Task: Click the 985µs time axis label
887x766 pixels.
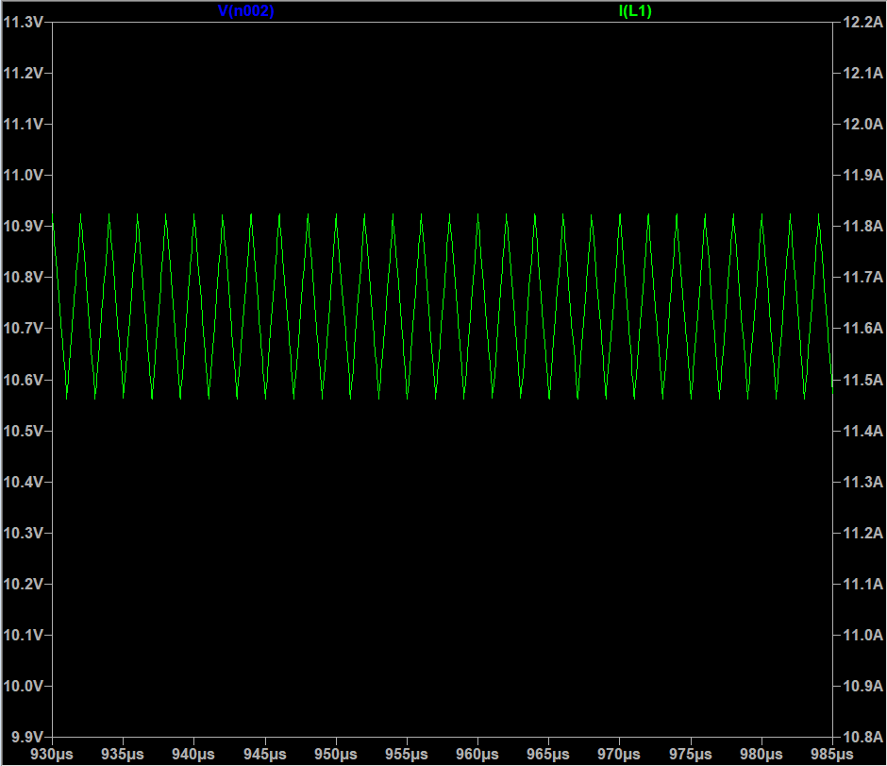Action: click(832, 755)
